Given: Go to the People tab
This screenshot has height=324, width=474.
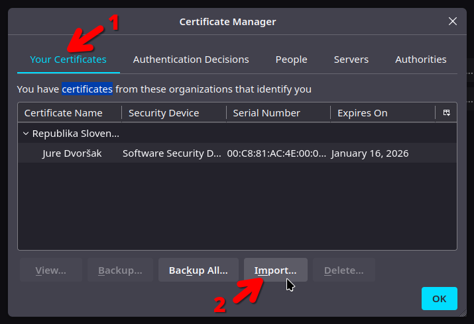Looking at the screenshot, I should (x=291, y=60).
